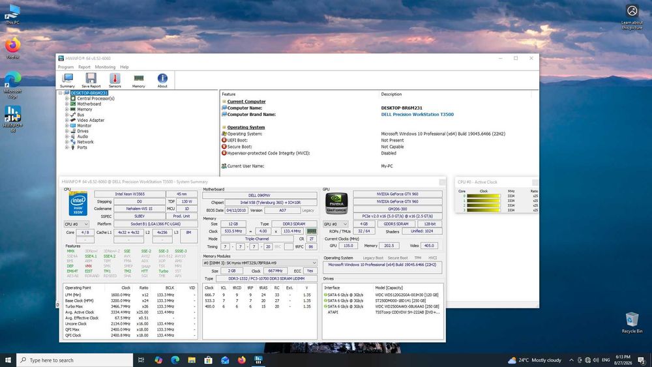Click the Nehalem-WS 1S codename button

(140, 209)
